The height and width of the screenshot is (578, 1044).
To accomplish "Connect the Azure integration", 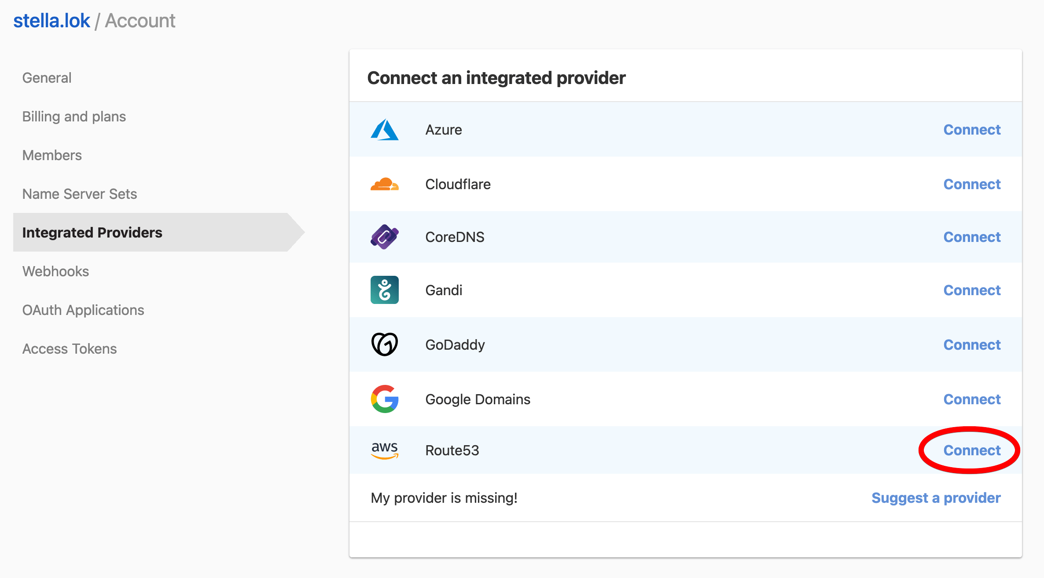I will [972, 129].
